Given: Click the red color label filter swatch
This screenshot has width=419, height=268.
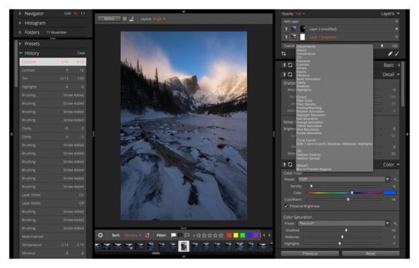Looking at the screenshot, I should [229, 235].
